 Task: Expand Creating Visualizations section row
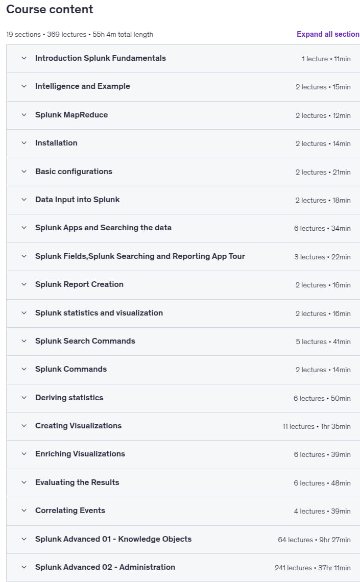[x=183, y=426]
